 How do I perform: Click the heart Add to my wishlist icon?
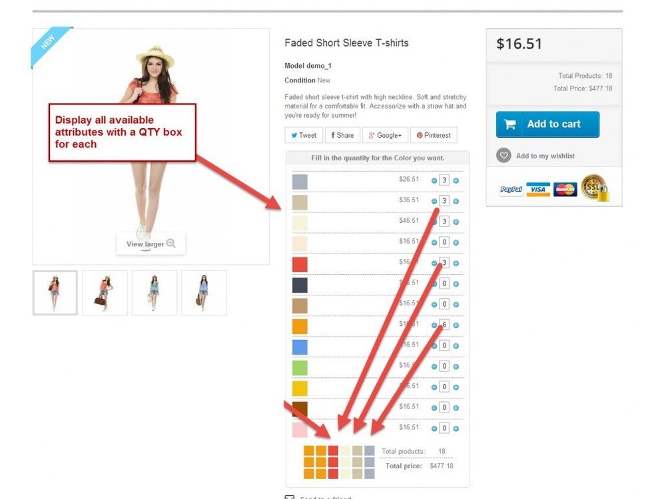[x=503, y=156]
